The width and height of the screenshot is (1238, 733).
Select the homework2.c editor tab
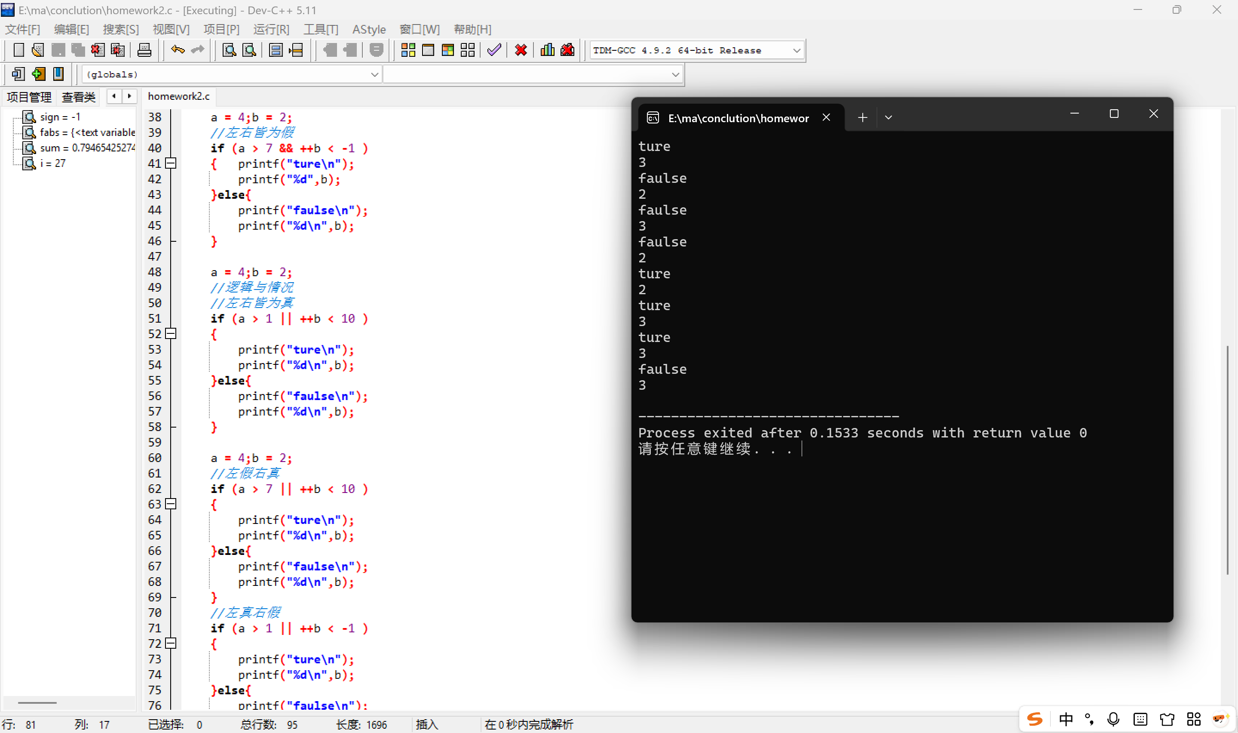click(x=179, y=96)
